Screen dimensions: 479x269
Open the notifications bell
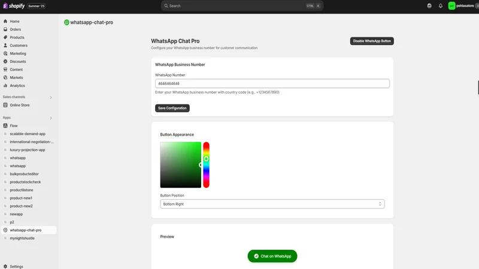[441, 6]
